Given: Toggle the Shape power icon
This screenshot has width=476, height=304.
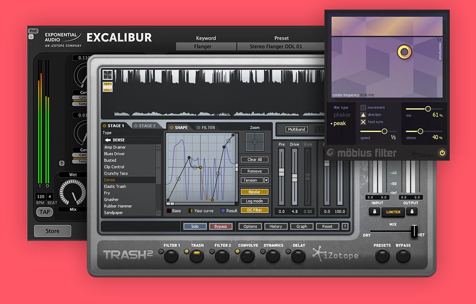Looking at the screenshot, I should pos(171,127).
